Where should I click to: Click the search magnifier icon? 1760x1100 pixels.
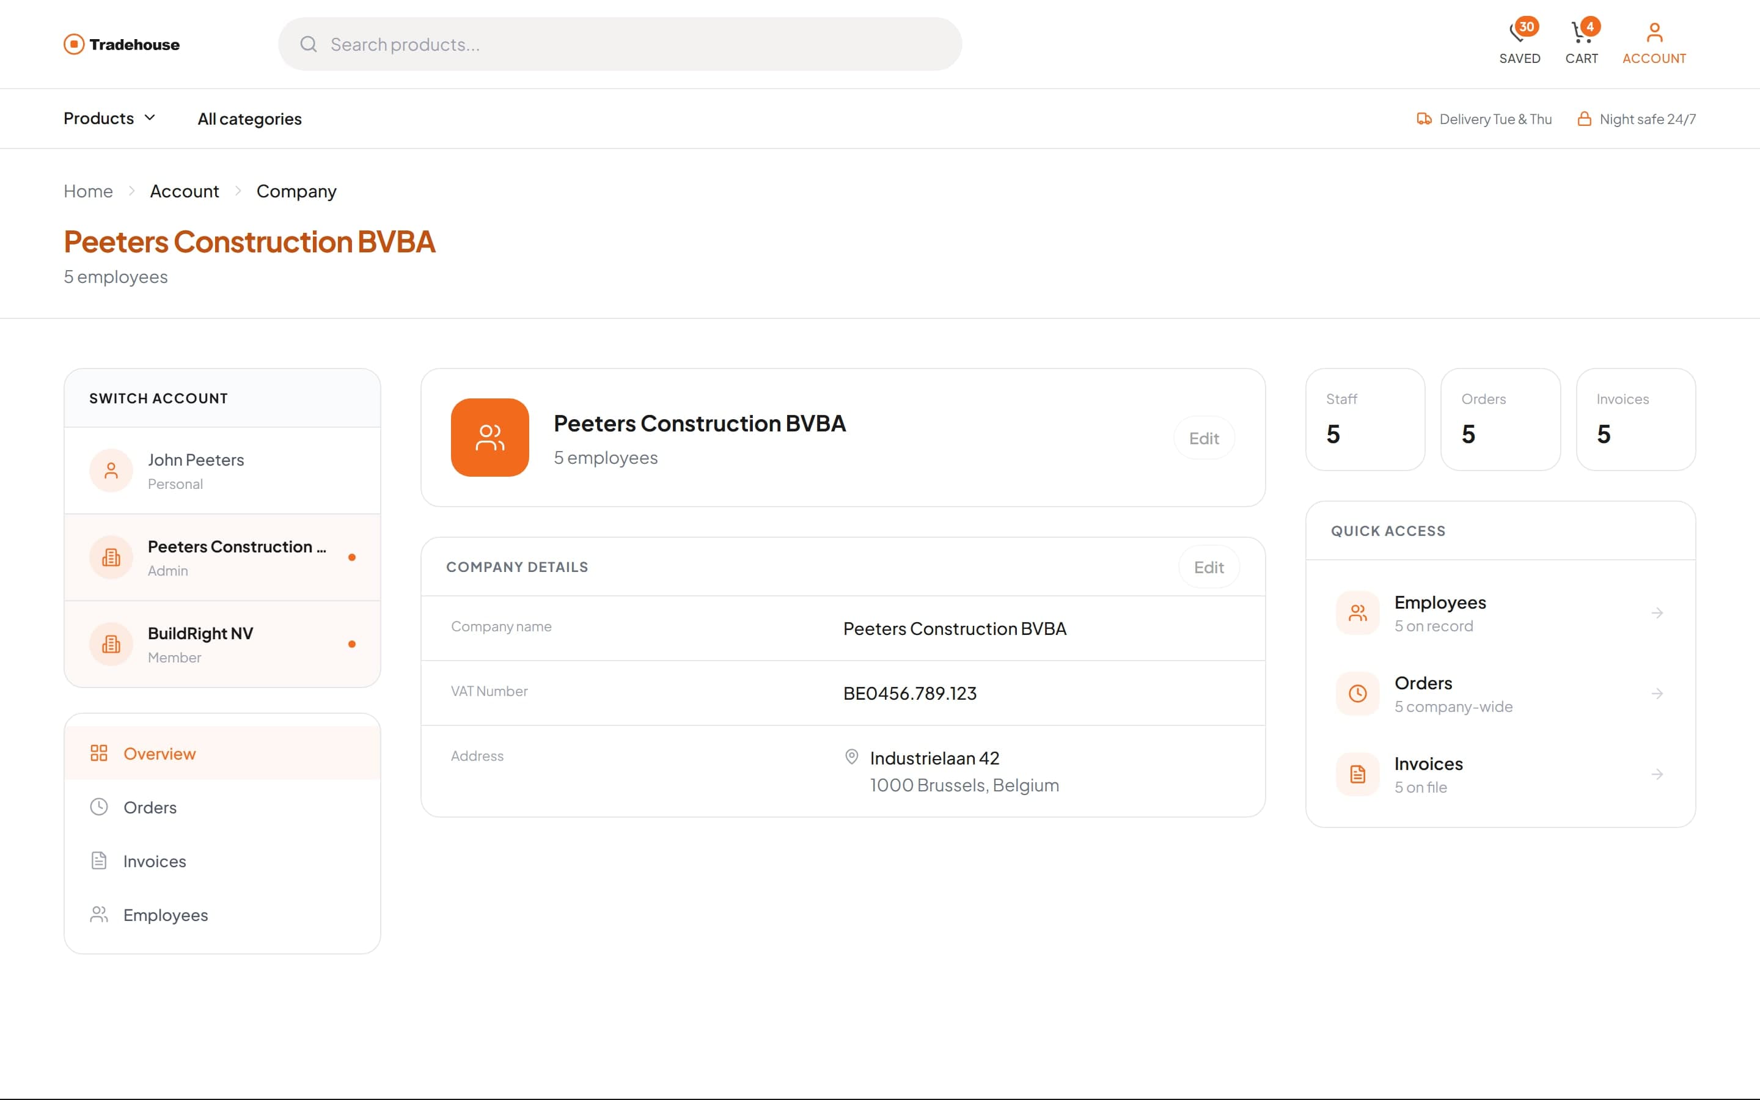[309, 45]
